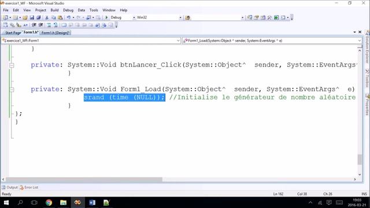Undo the last edit via toolbar

point(68,17)
